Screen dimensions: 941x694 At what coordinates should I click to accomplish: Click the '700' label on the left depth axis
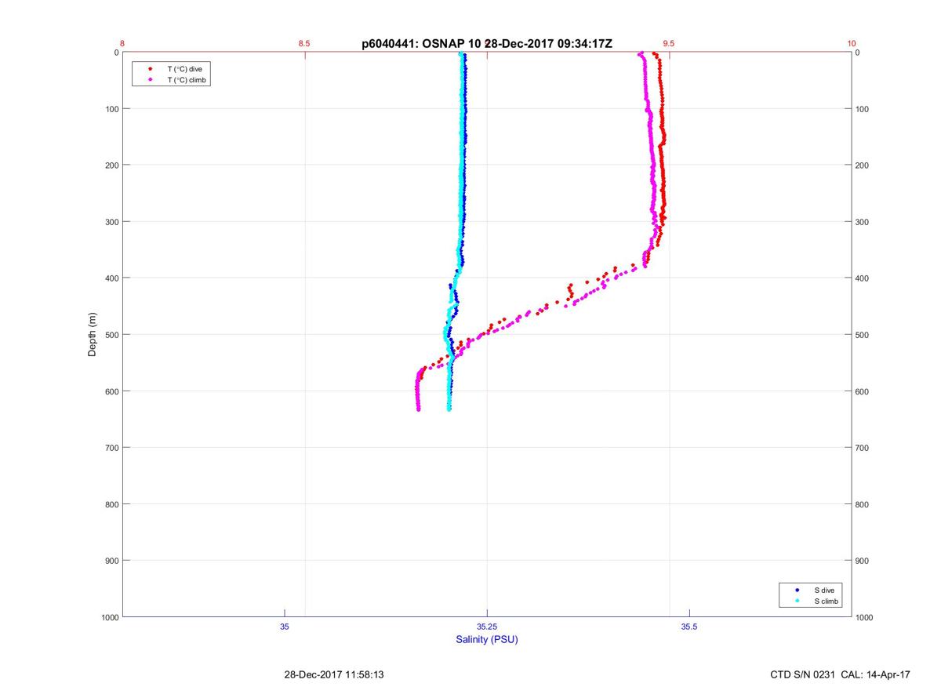click(111, 448)
